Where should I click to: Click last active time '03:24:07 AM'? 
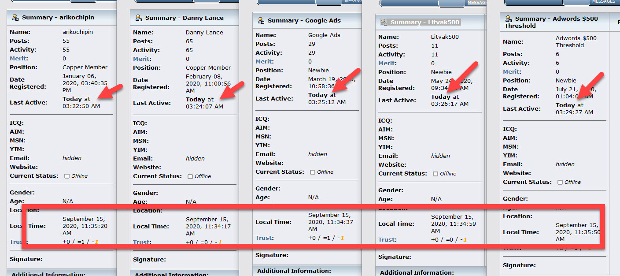[x=204, y=107]
